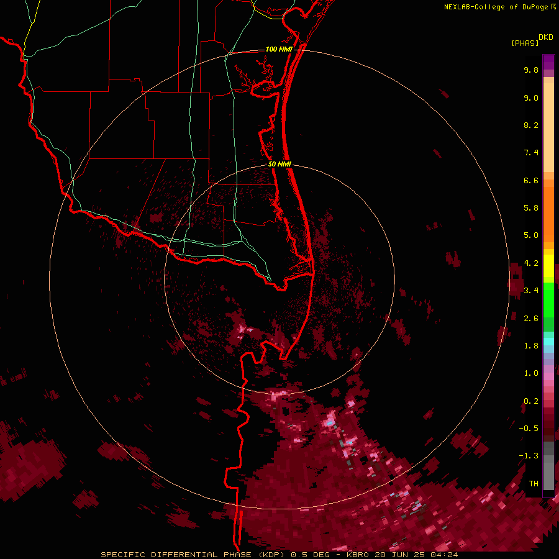Click the purple top segment of the color bar
This screenshot has height=559, width=559.
coord(548,62)
